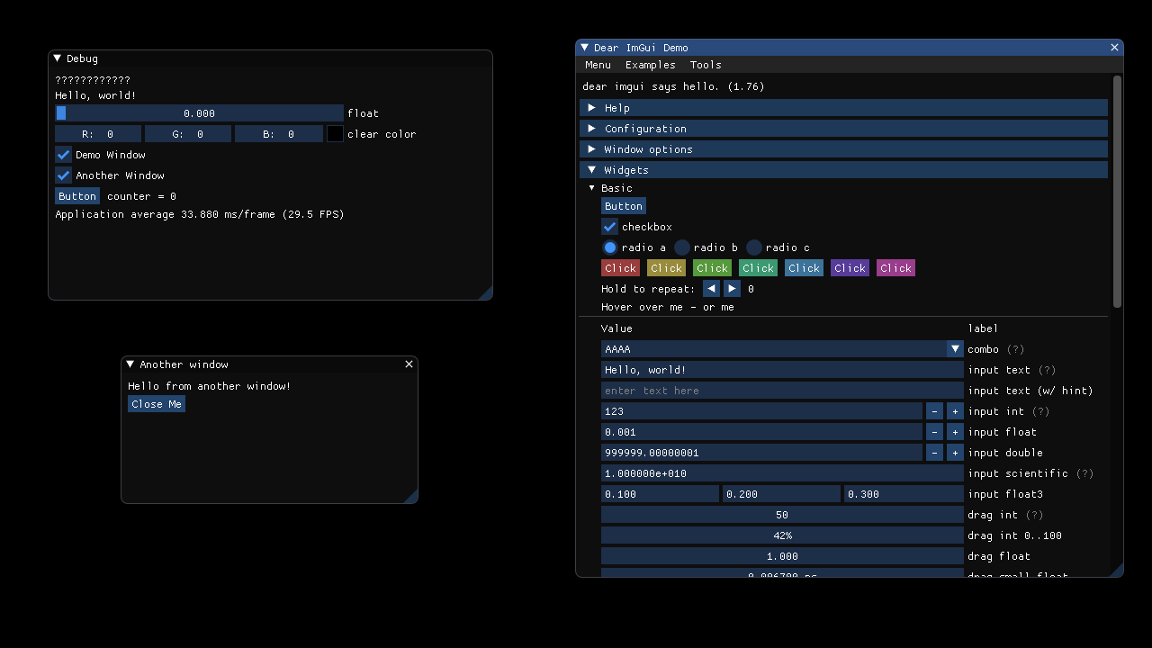
Task: Click the G: 0 color field
Action: pyautogui.click(x=188, y=134)
